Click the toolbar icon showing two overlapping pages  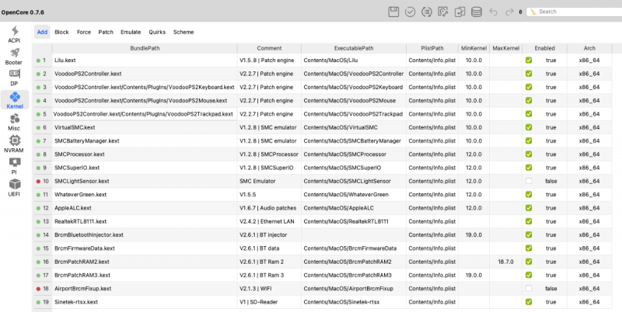(x=460, y=12)
